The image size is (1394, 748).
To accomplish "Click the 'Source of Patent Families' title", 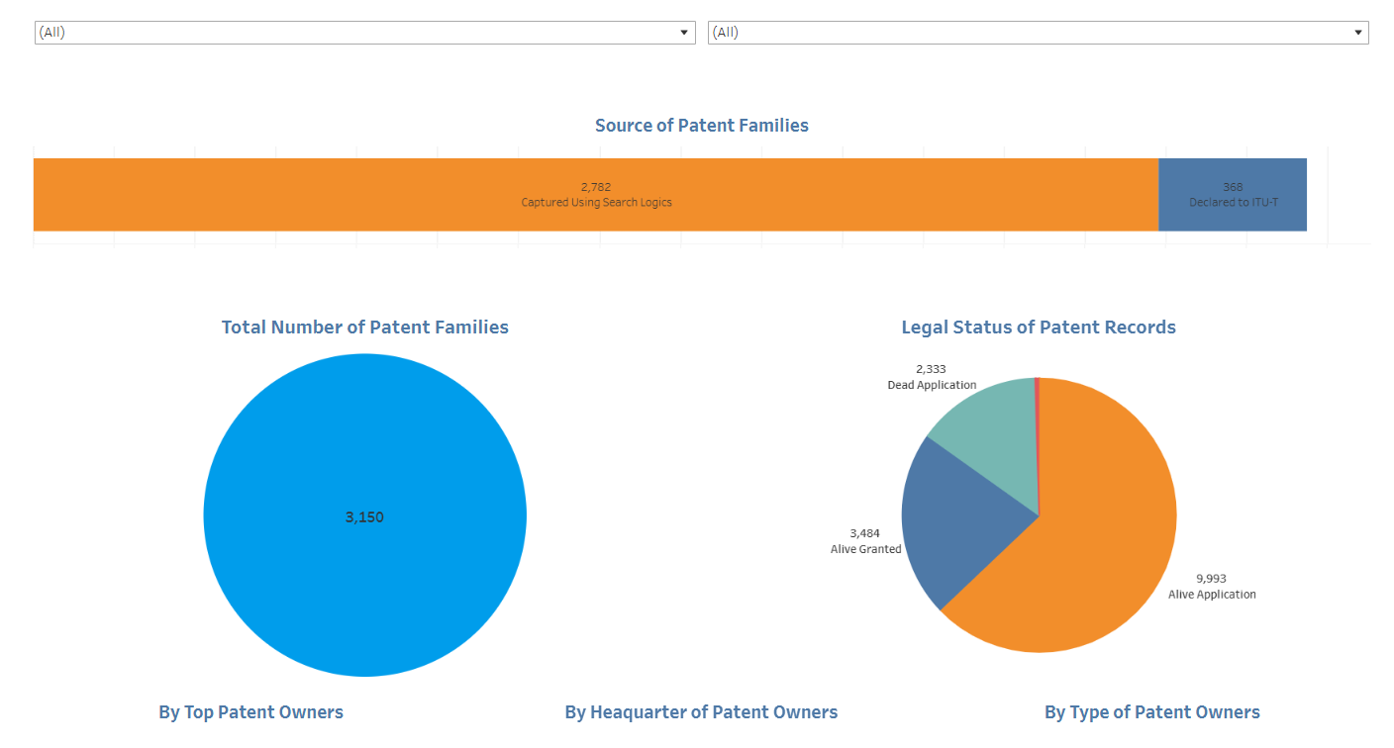I will click(702, 126).
